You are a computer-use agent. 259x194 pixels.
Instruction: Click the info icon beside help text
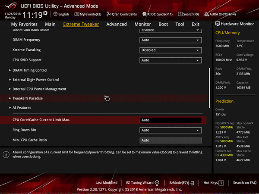6,155
